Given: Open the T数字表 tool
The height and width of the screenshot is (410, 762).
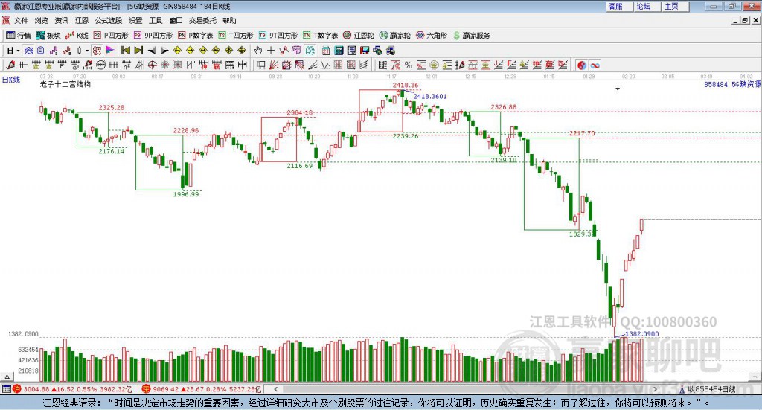Looking at the screenshot, I should coord(320,36).
